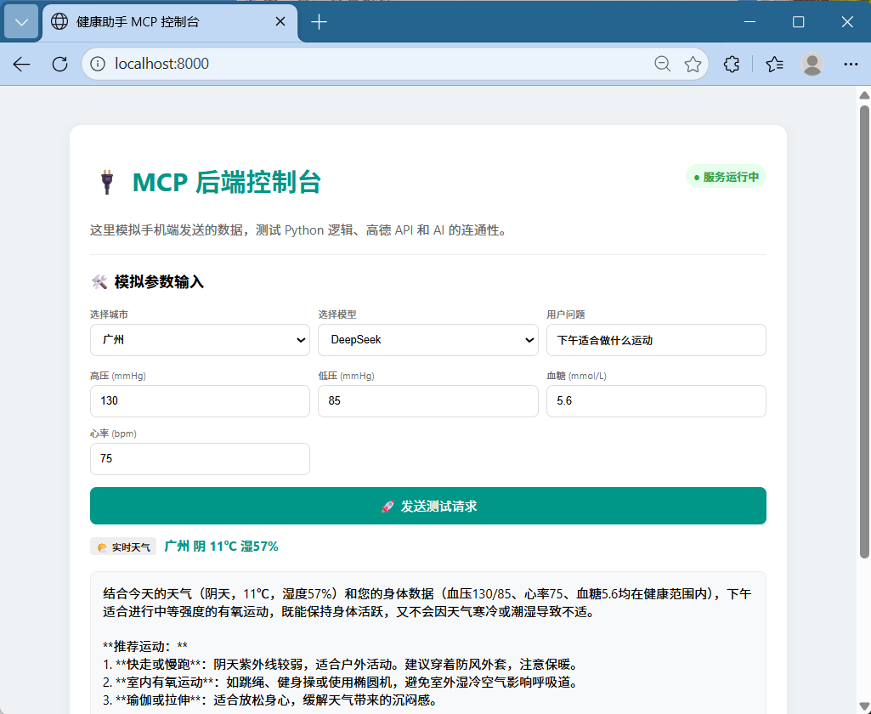
Task: Click the weather text 广州 阴 11°C 湿57%
Action: pyautogui.click(x=221, y=547)
